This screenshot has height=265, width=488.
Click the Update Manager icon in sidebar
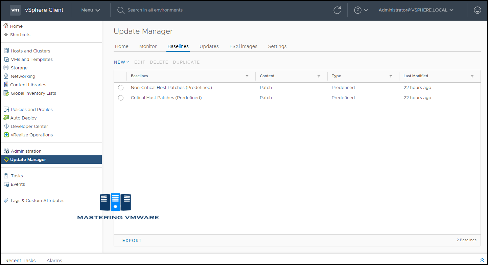(6, 159)
